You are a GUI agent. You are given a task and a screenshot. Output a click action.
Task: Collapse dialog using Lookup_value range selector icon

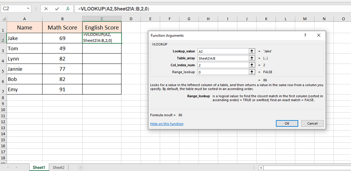252,51
